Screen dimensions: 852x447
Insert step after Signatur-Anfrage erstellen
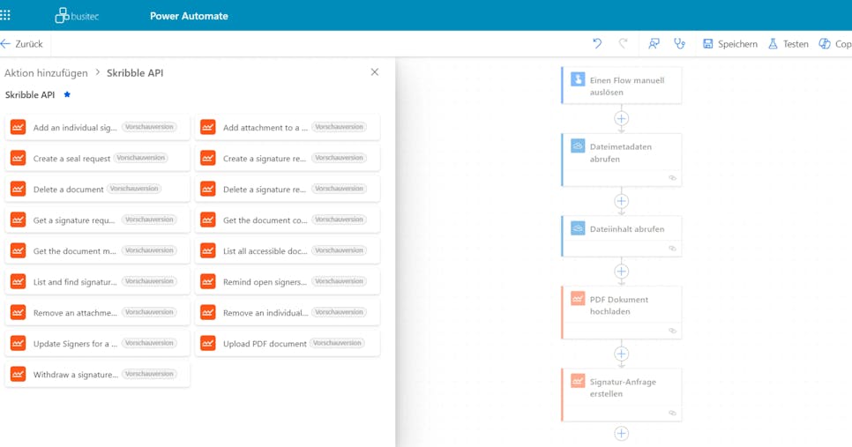(x=622, y=434)
